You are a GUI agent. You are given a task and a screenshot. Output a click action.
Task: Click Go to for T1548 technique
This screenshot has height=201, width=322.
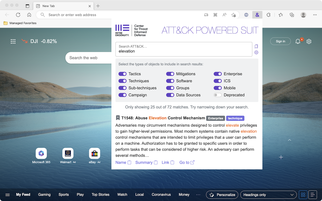coord(187,163)
